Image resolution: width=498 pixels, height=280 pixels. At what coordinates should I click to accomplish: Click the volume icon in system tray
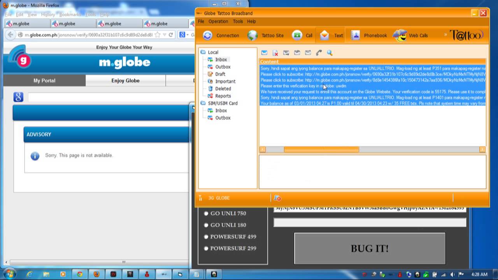point(451,275)
